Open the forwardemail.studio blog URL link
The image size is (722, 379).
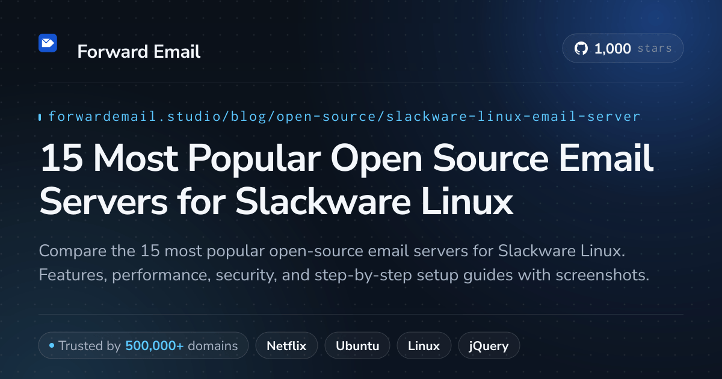[344, 116]
